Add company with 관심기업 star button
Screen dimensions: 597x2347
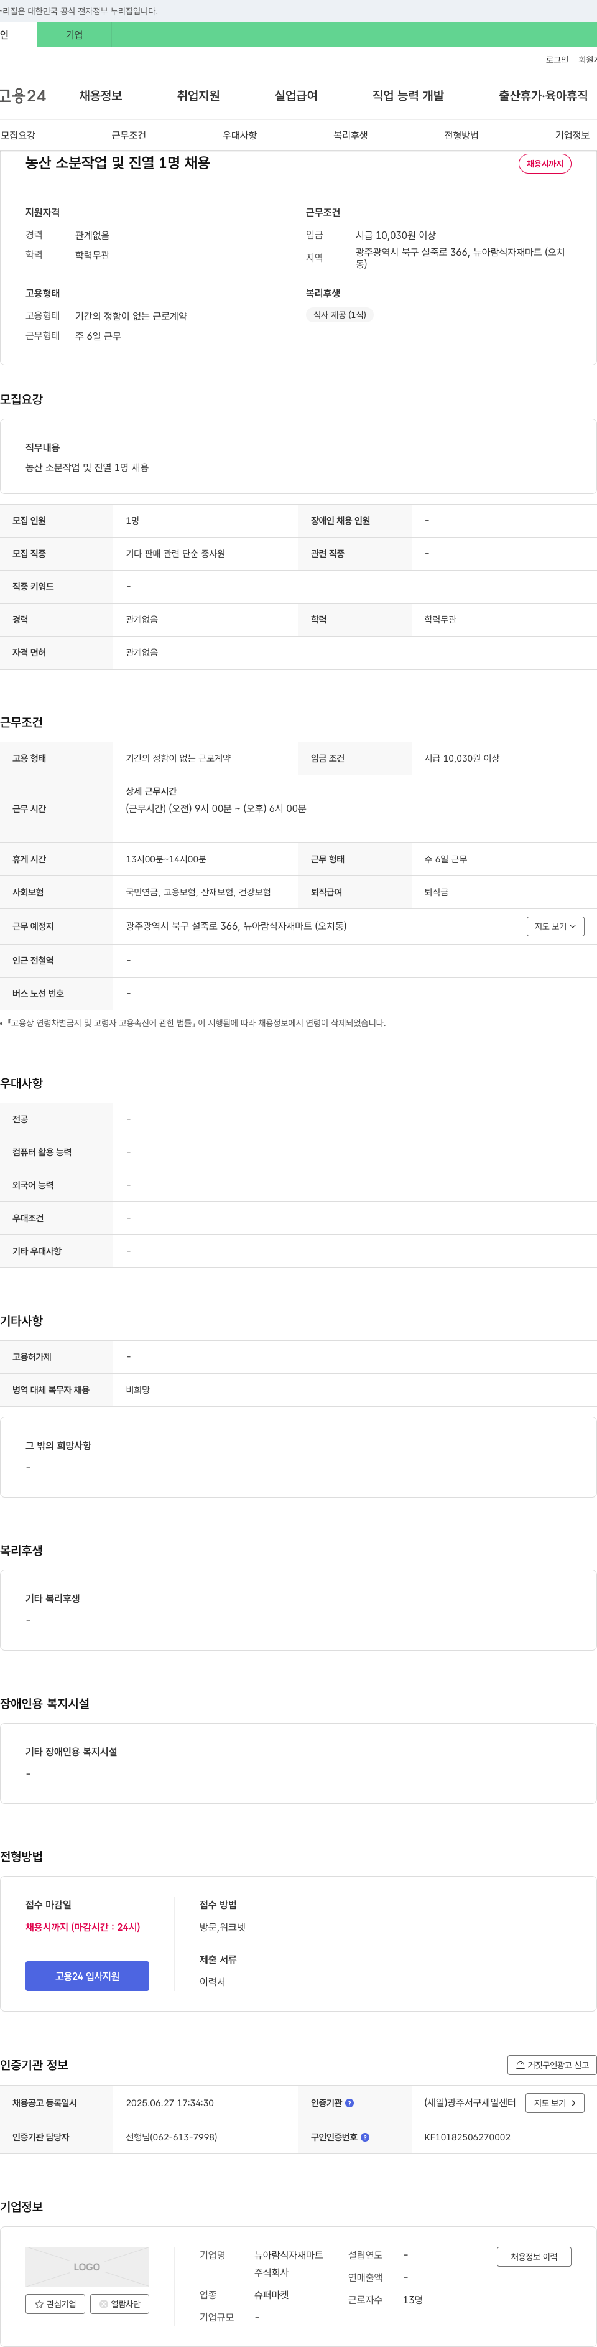tap(55, 2304)
